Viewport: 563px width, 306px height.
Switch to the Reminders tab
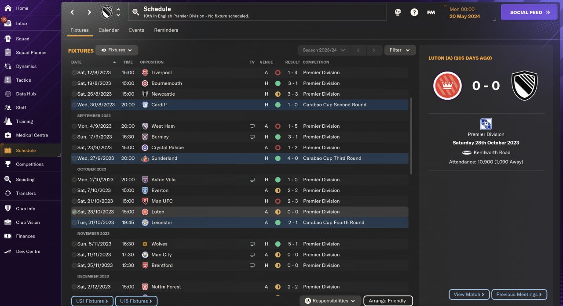166,30
